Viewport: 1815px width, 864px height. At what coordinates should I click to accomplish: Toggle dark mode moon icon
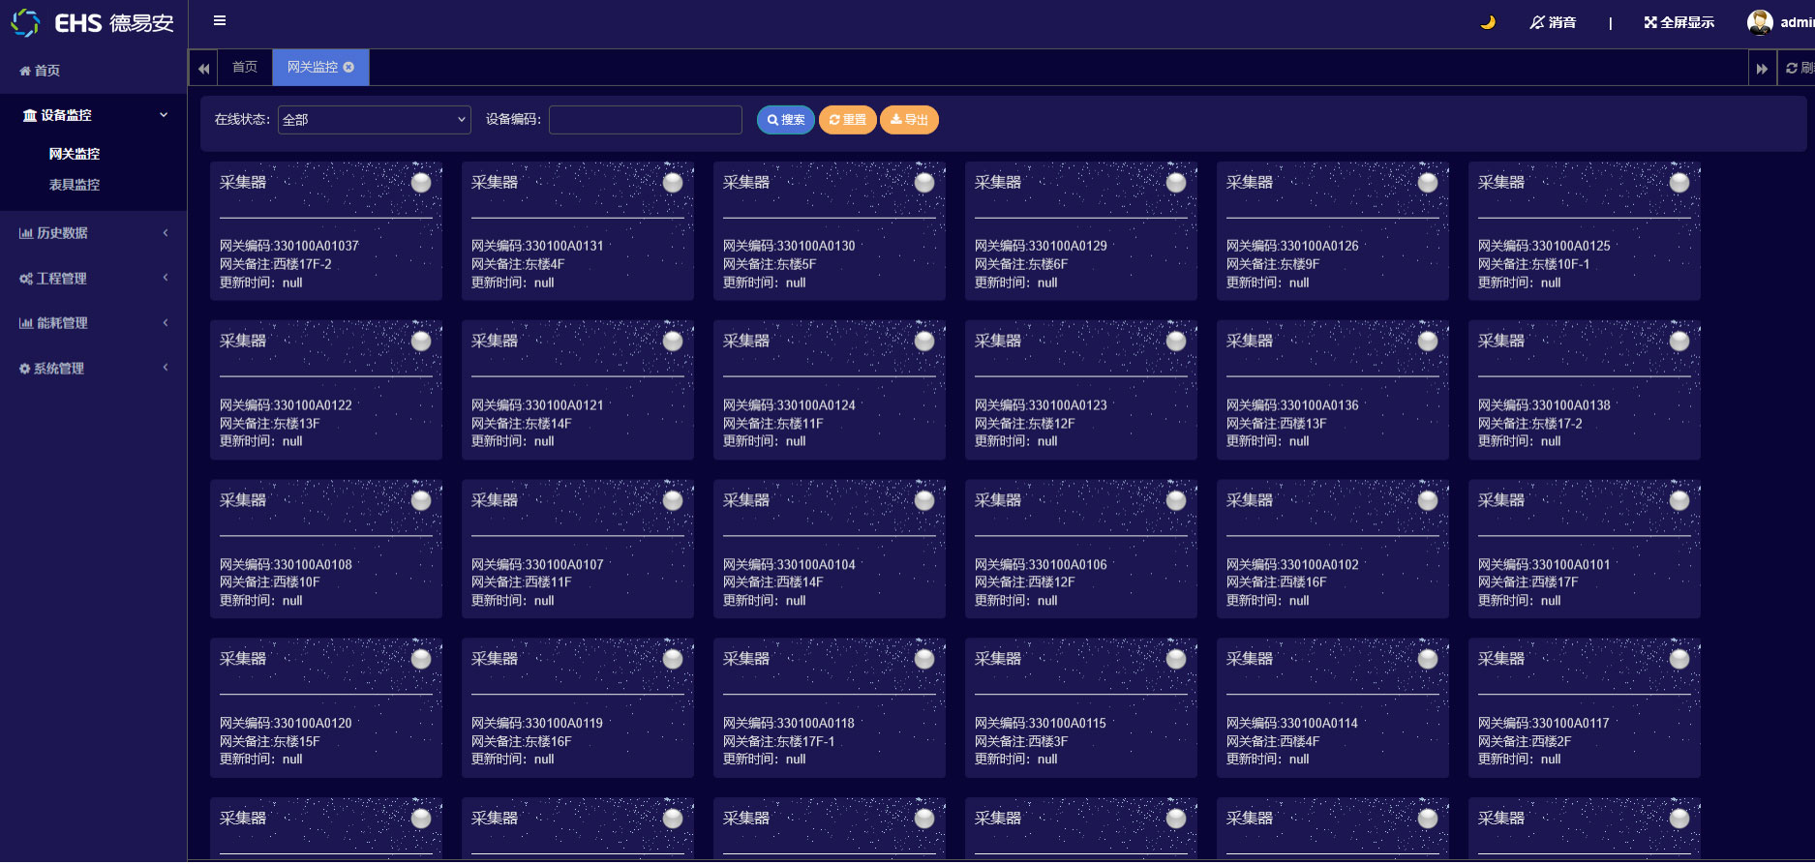click(x=1488, y=22)
